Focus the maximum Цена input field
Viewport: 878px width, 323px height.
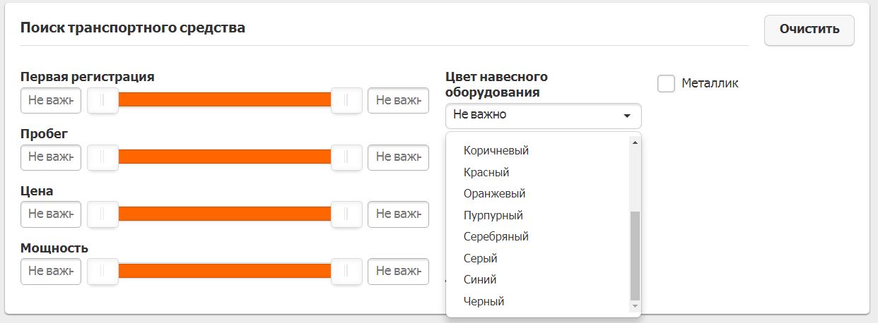[398, 214]
